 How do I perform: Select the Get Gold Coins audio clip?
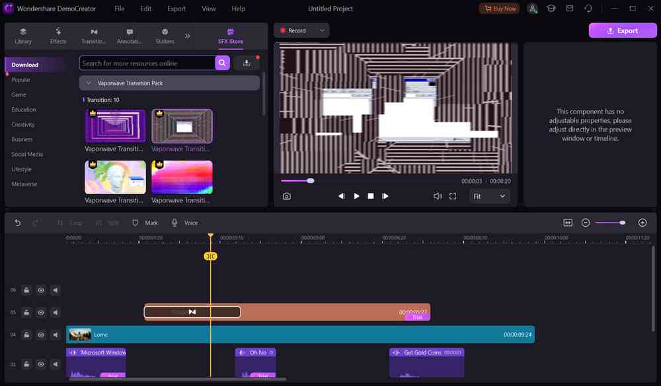click(x=426, y=362)
